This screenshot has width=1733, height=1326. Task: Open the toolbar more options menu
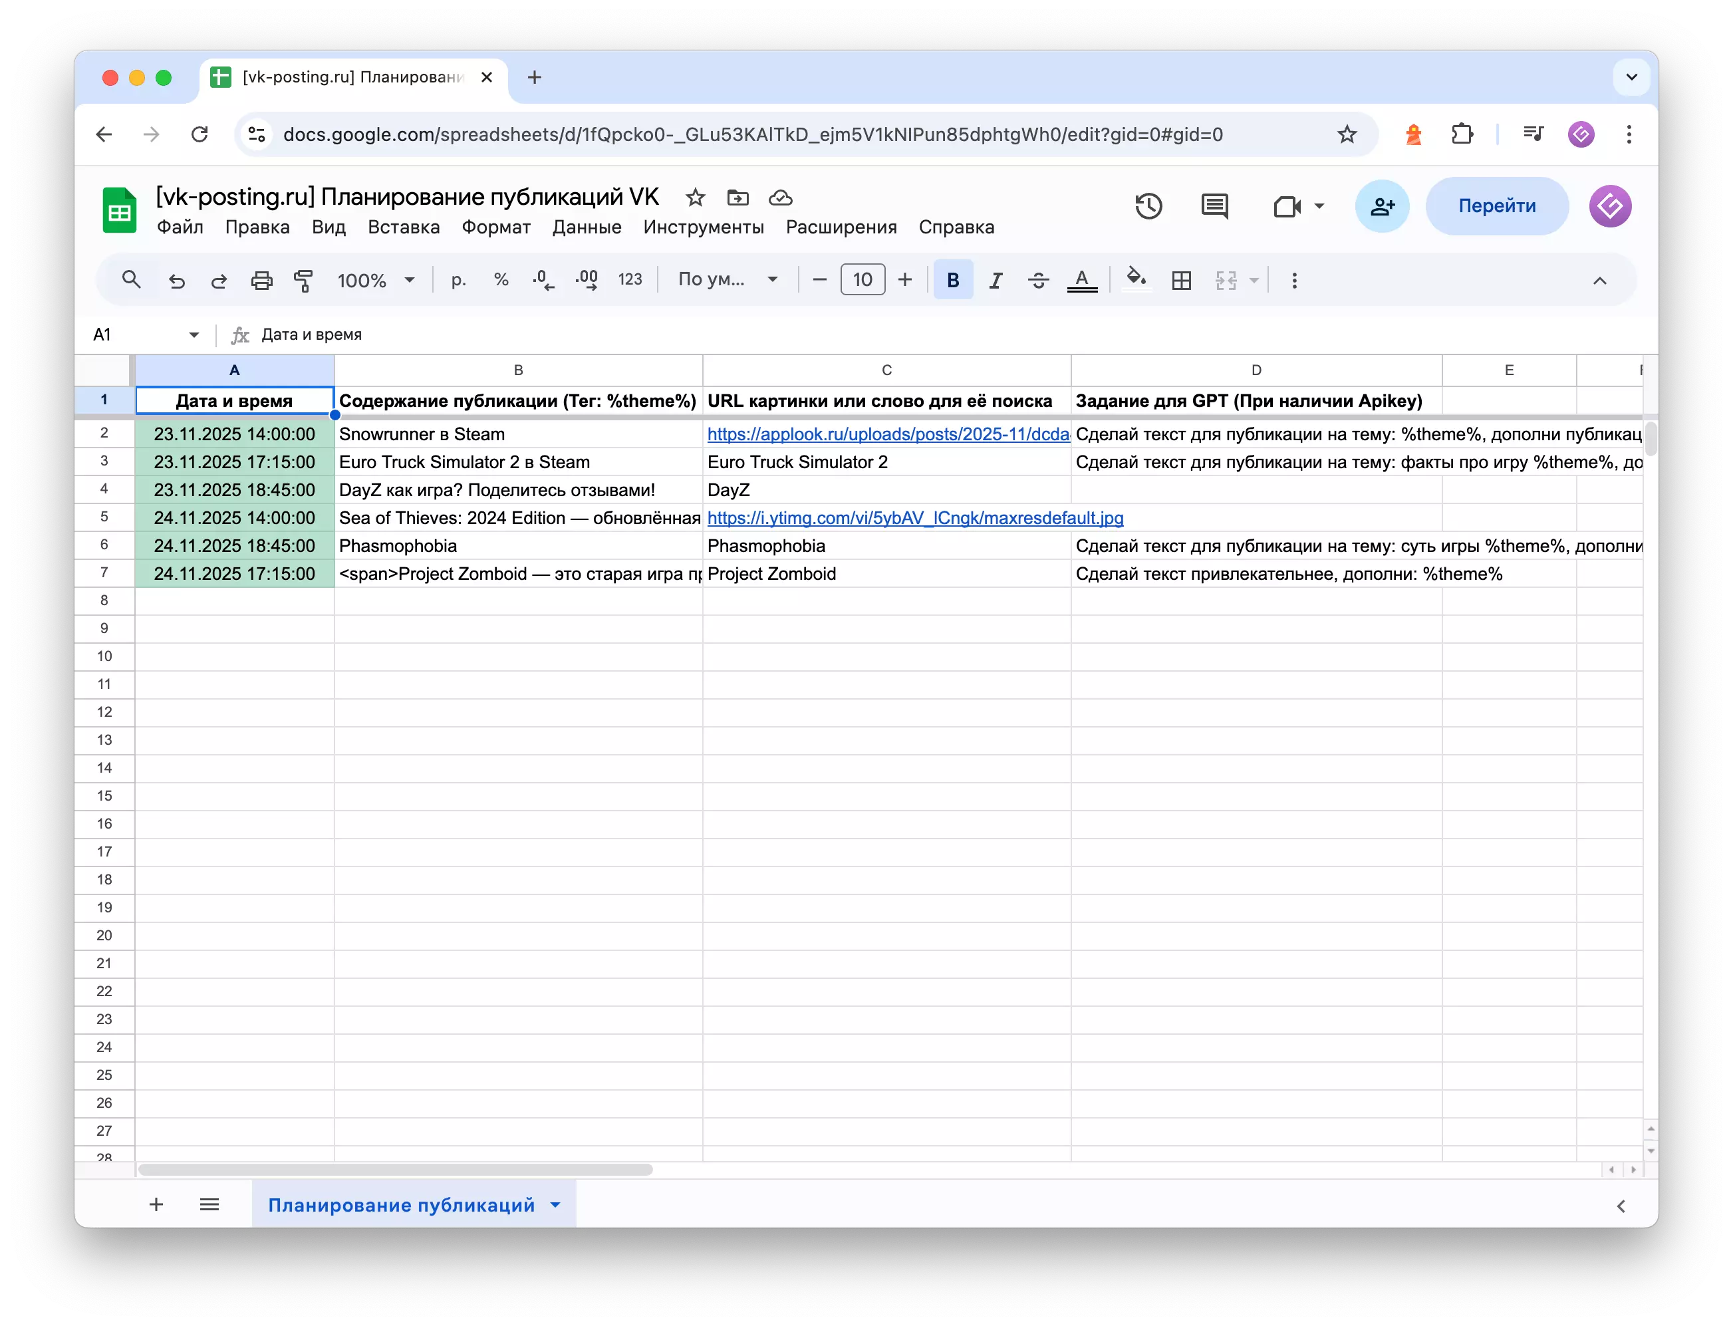click(1294, 280)
